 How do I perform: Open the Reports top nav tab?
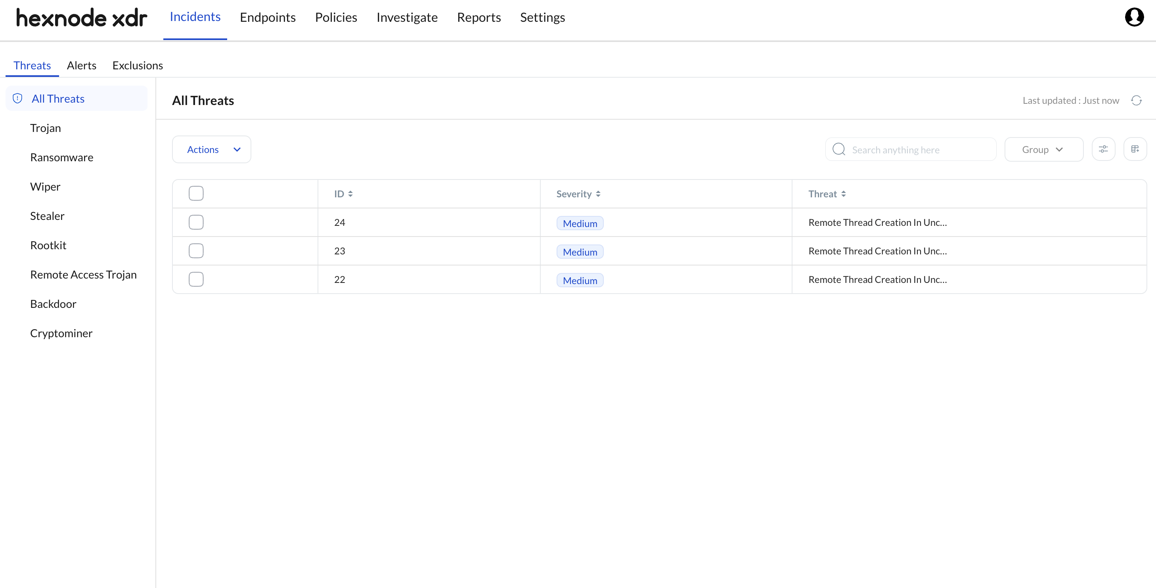[479, 17]
